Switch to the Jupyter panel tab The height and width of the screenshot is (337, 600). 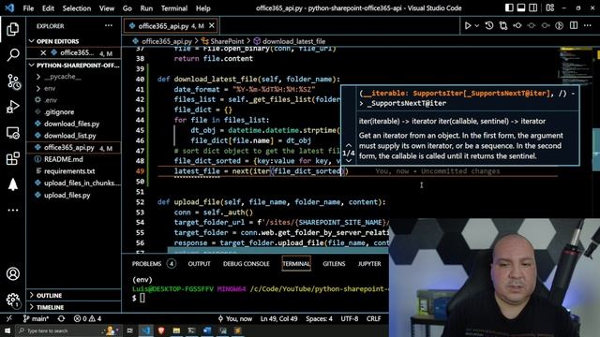[x=369, y=264]
